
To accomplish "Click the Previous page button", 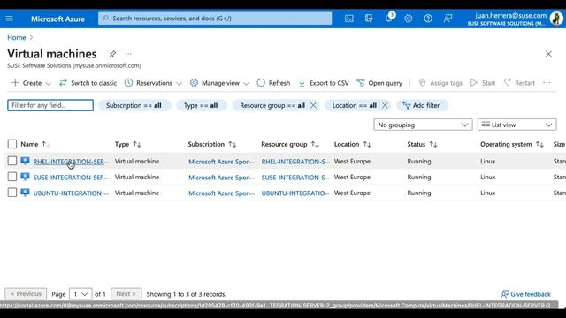I will pos(26,294).
